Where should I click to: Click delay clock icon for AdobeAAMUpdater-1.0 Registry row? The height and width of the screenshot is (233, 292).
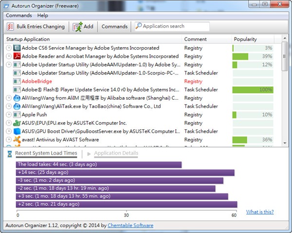click(9, 65)
